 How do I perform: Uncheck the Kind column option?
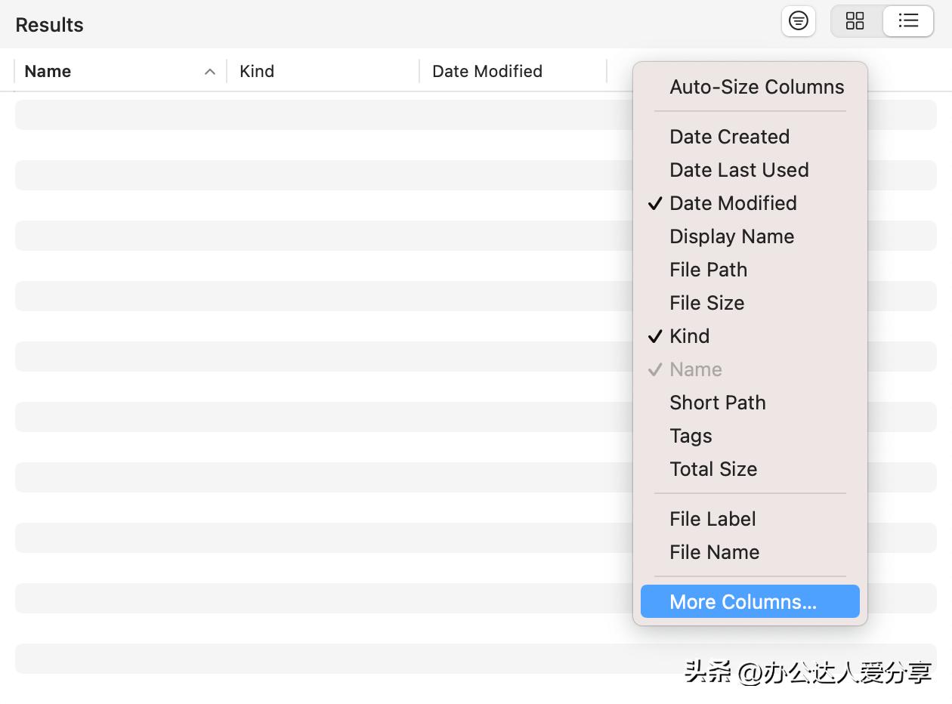pos(689,336)
